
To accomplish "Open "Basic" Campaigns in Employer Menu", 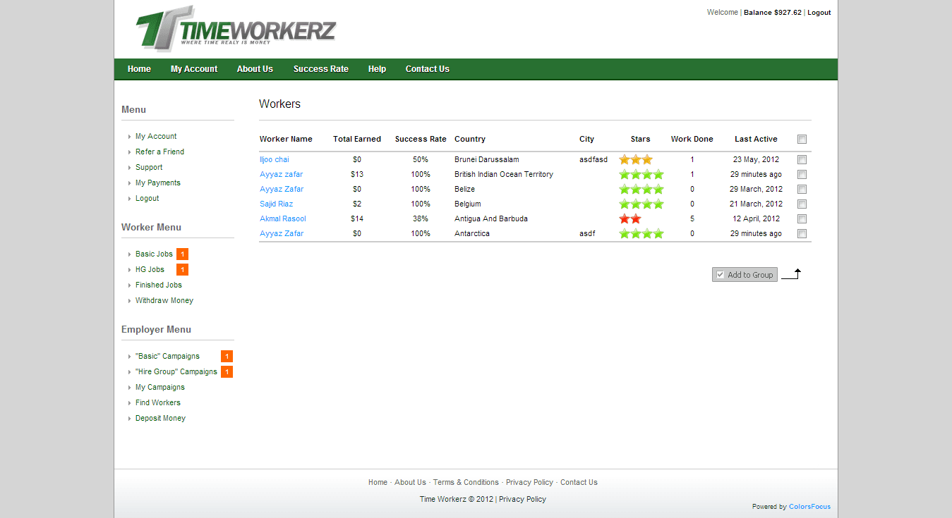I will point(167,357).
